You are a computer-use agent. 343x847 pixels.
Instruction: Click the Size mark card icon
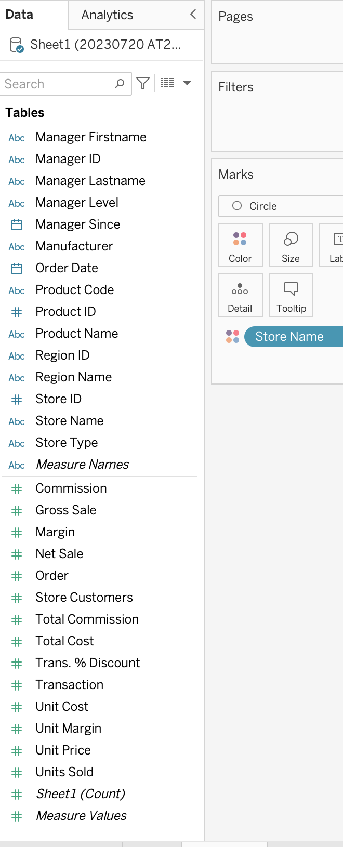point(291,245)
